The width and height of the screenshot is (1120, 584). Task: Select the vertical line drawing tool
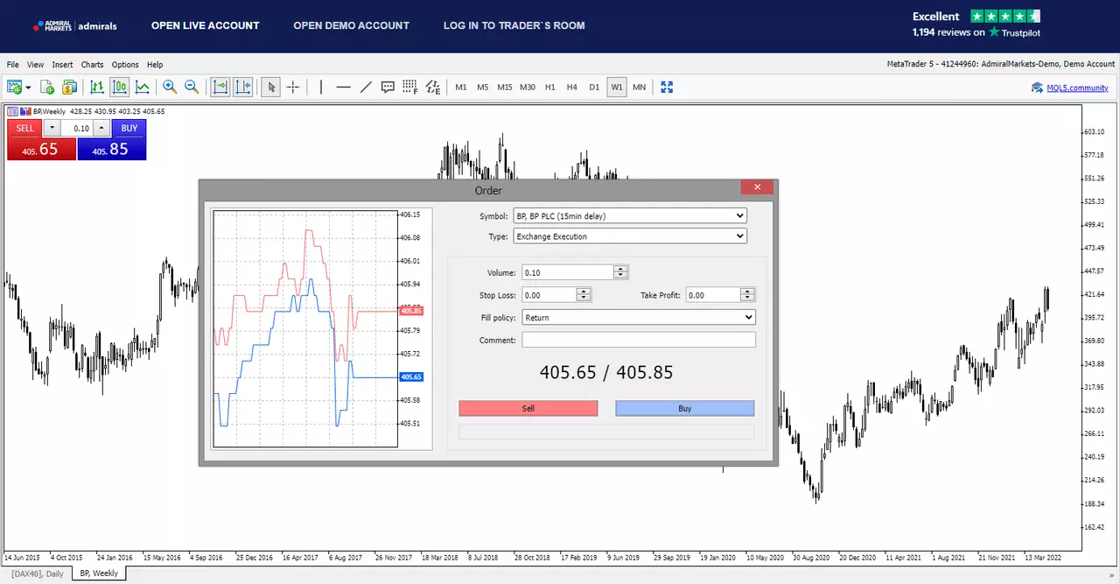(321, 87)
